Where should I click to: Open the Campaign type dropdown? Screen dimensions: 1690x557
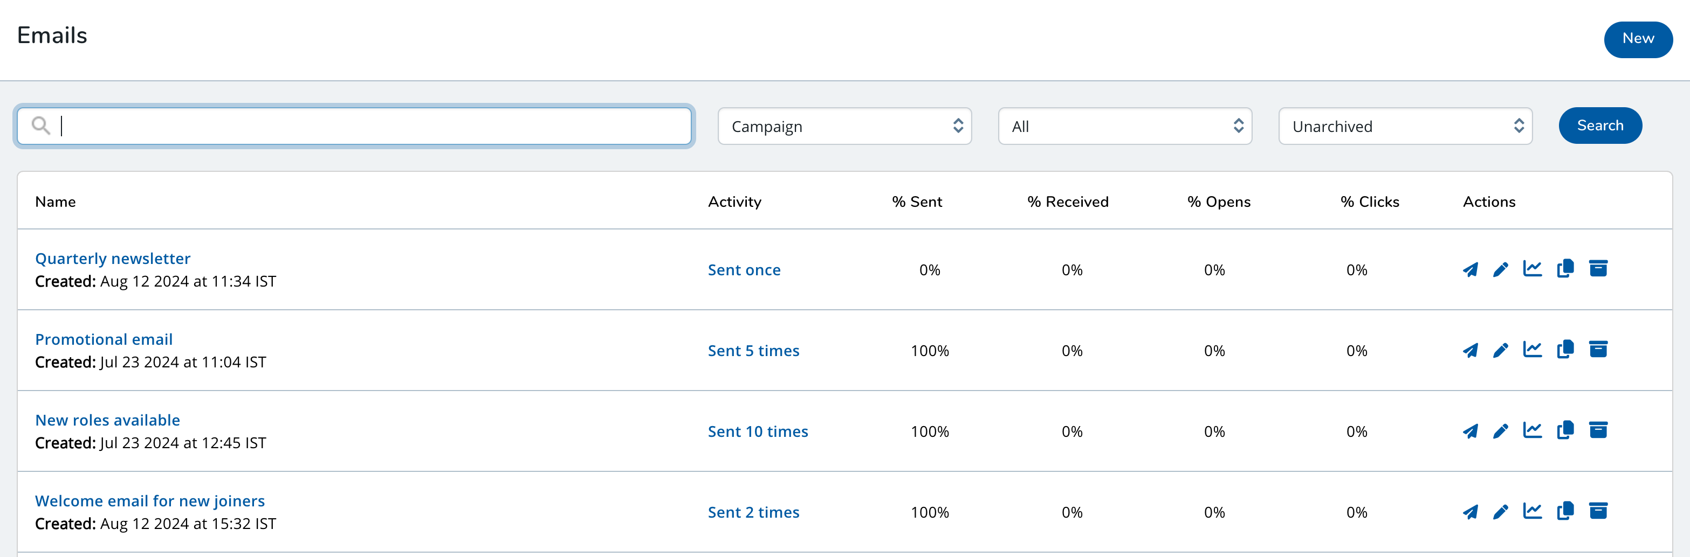[844, 127]
